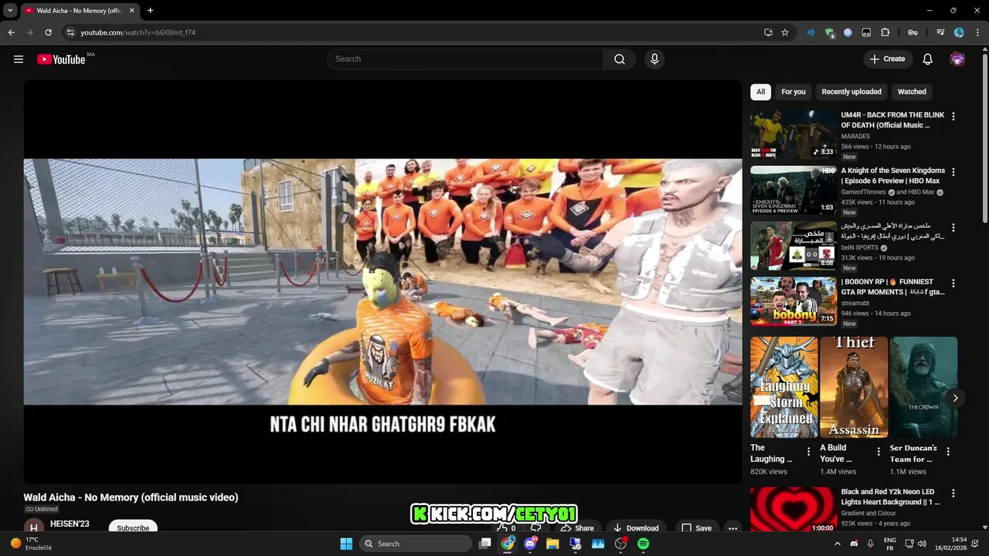Select the Recently uploaded filter chip
The image size is (989, 556).
tap(851, 92)
